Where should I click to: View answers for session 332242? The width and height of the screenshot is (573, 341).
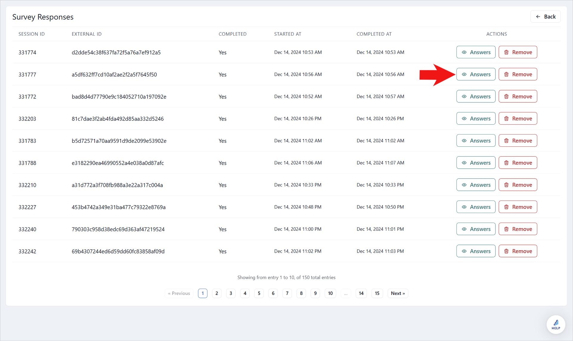[x=476, y=251]
